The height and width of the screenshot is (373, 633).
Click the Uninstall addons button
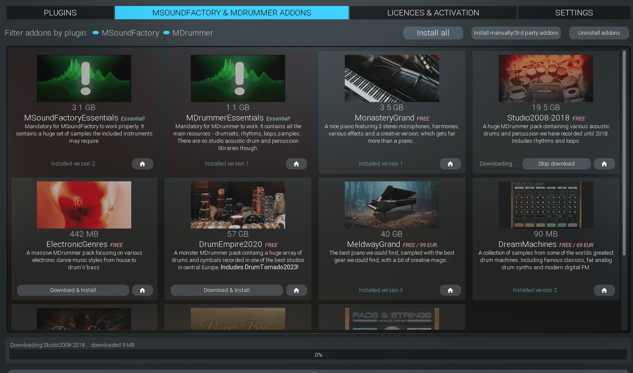click(x=599, y=33)
